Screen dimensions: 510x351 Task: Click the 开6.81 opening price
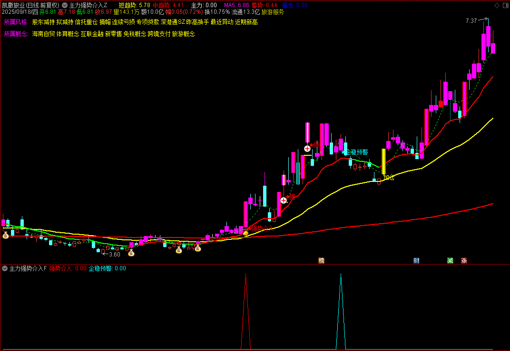[48, 12]
